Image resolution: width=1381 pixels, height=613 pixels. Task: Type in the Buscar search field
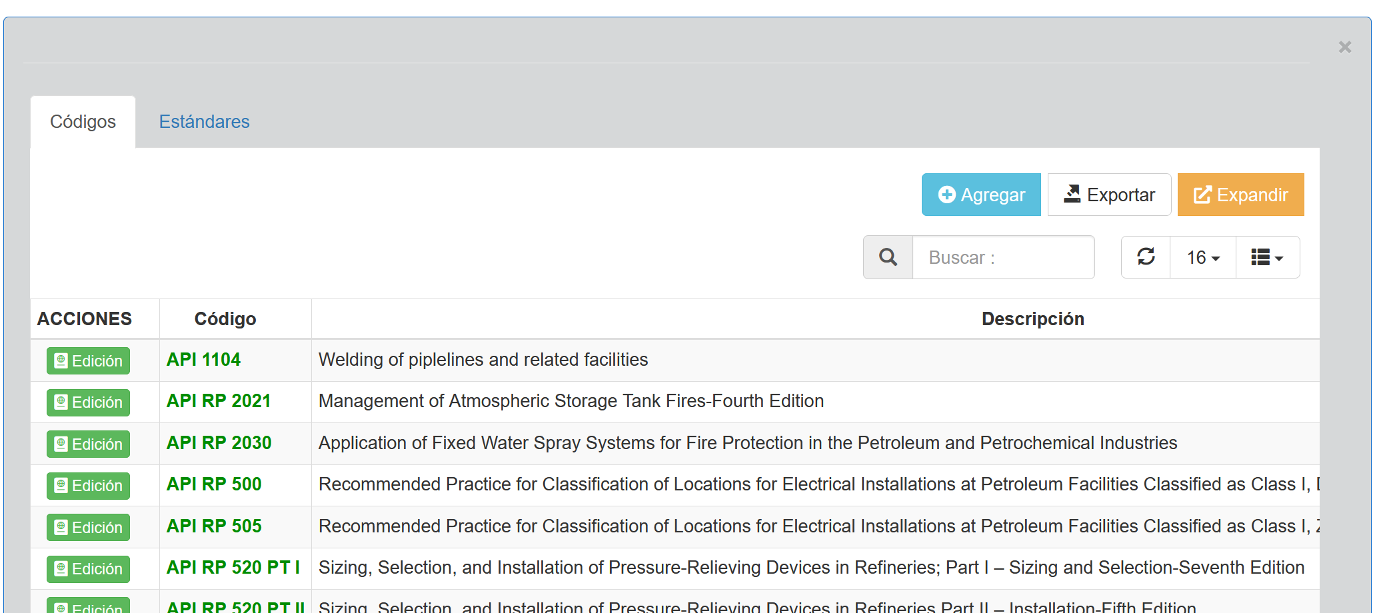[1002, 257]
